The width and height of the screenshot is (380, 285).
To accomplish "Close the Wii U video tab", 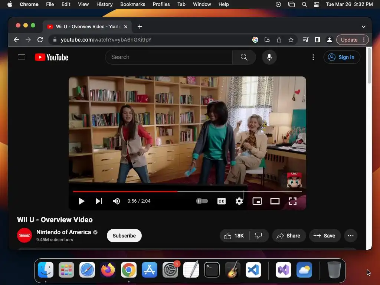I will click(126, 27).
